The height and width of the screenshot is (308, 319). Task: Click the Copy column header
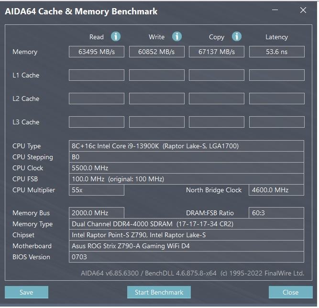[217, 37]
